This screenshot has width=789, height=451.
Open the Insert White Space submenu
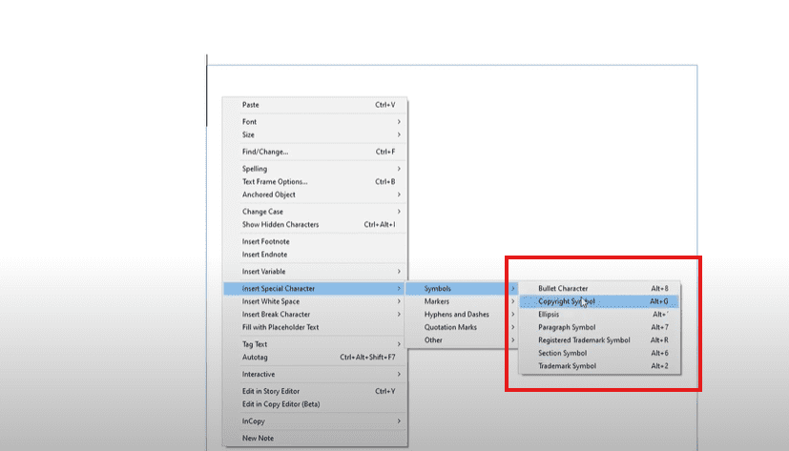coord(270,301)
